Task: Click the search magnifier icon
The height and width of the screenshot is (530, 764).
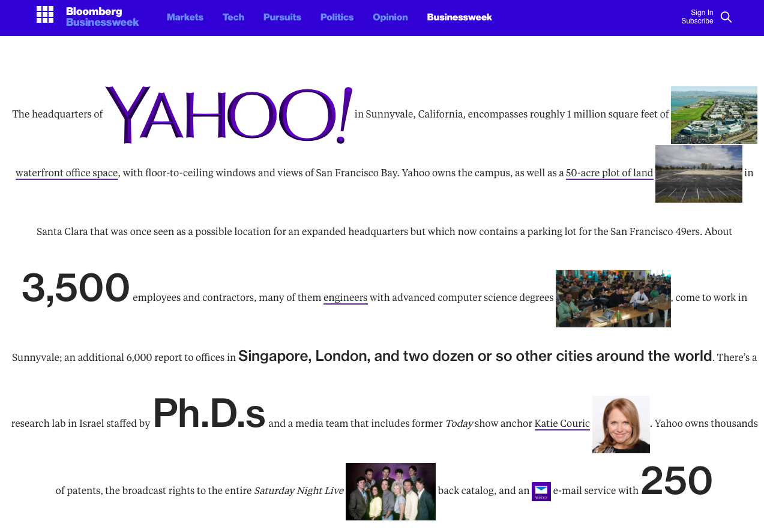Action: [726, 17]
